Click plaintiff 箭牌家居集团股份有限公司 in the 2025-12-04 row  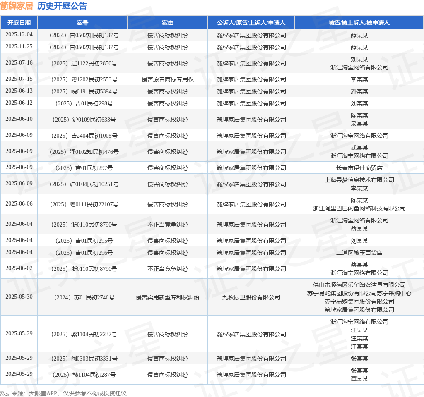click(x=251, y=36)
